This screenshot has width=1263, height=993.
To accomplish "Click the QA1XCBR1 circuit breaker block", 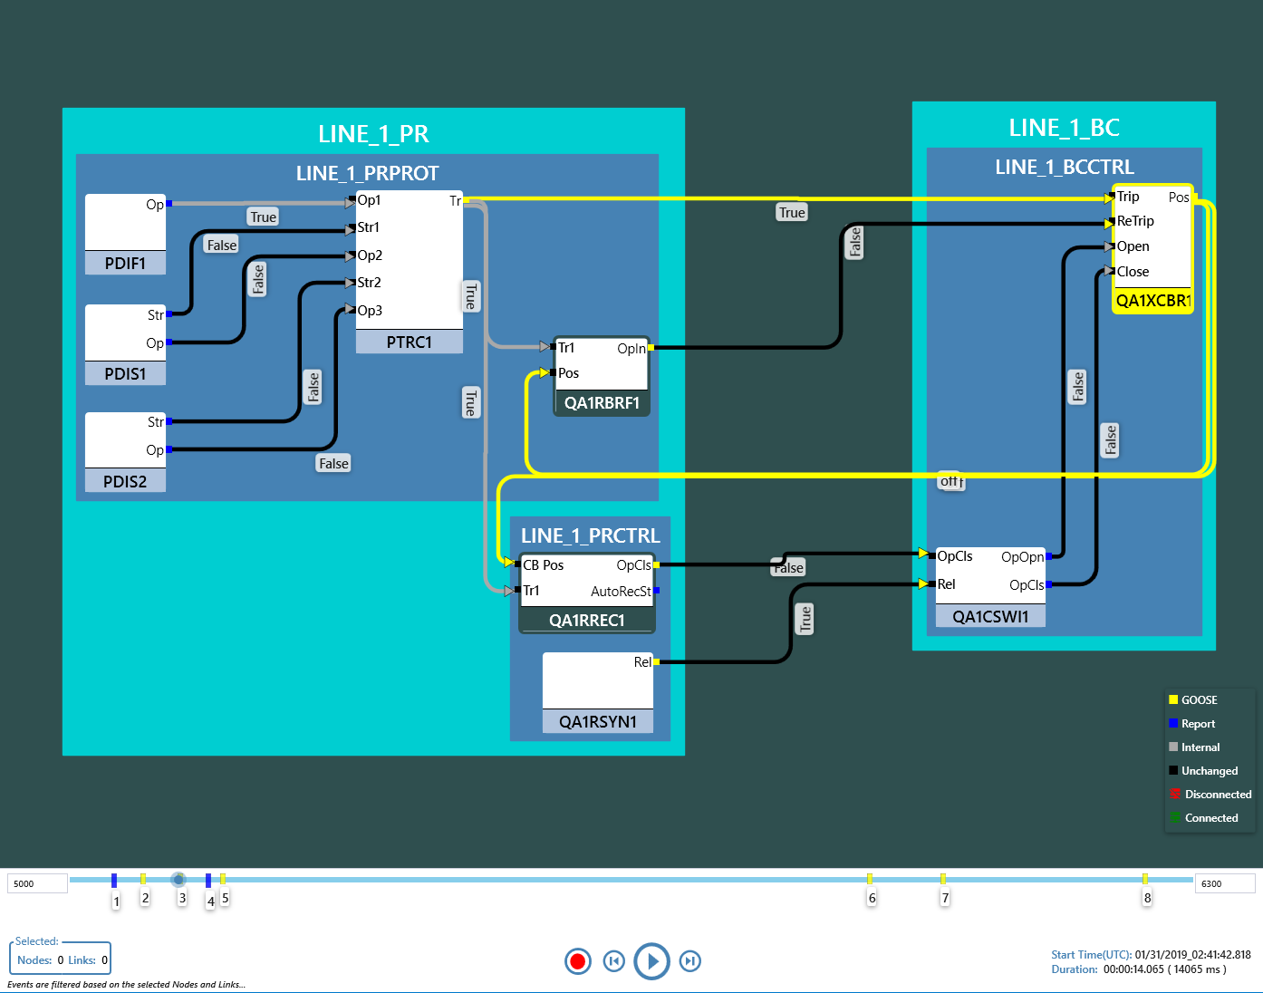I will [x=1152, y=249].
